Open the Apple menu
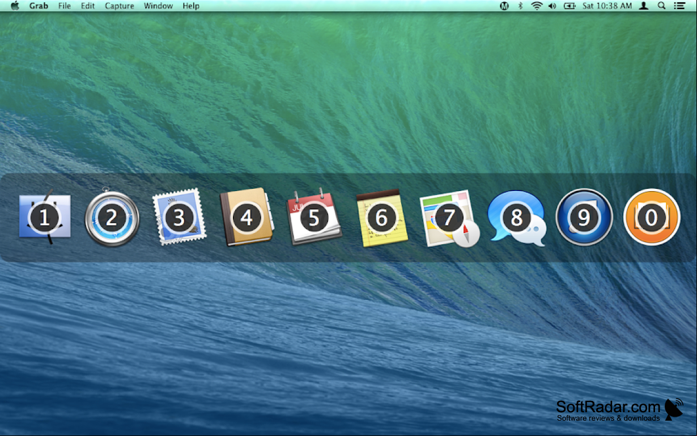This screenshot has height=436, width=697. (15, 6)
